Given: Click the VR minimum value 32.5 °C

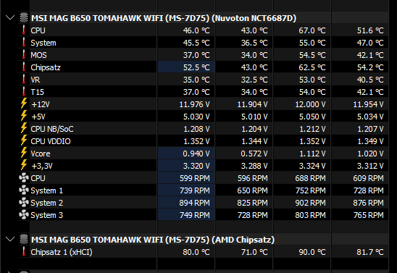Looking at the screenshot, I should [254, 80].
